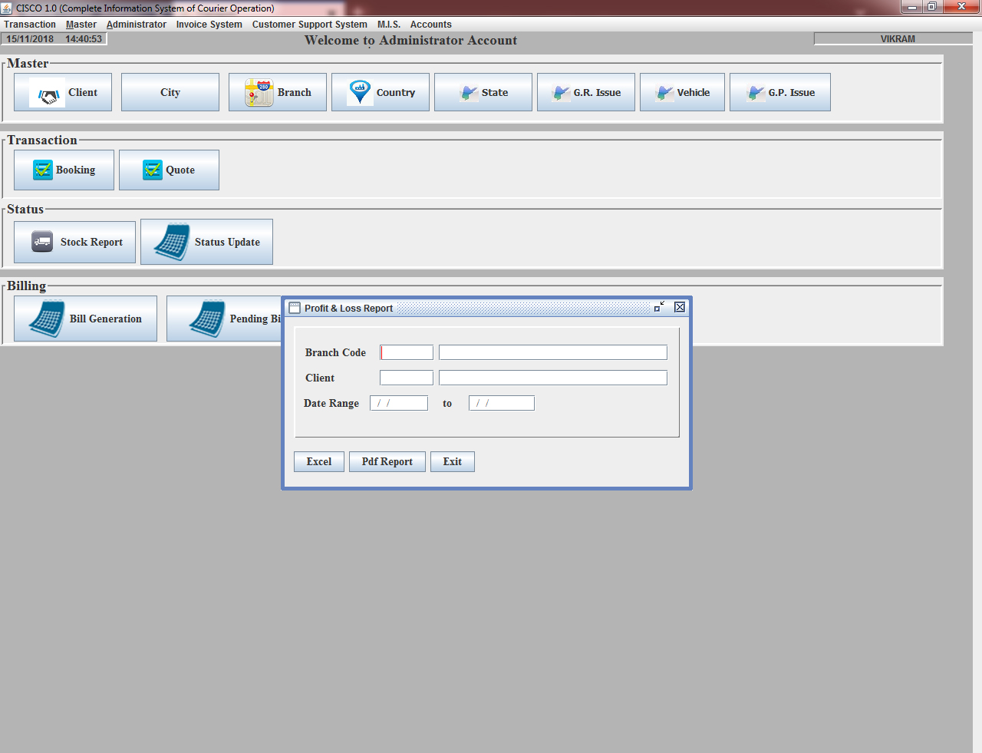Click the Date Range end date field

click(x=502, y=403)
